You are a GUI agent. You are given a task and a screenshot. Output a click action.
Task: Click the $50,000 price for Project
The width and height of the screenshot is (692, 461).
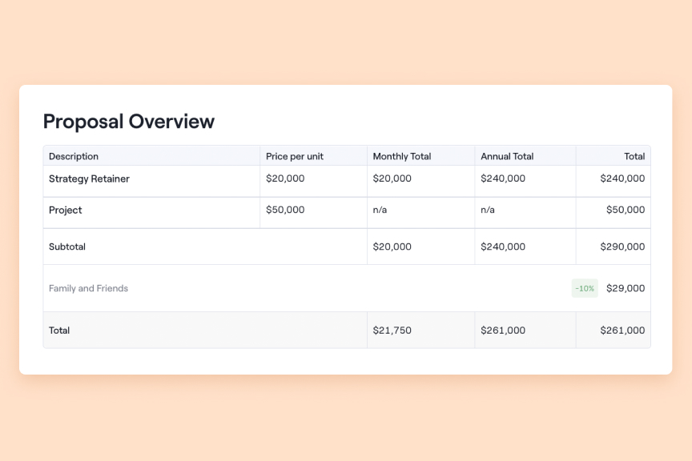285,210
